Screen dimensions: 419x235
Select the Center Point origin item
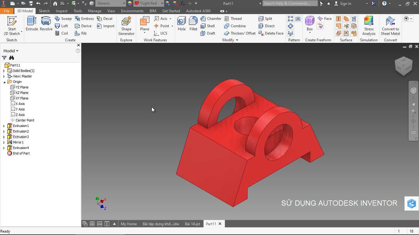(x=22, y=120)
